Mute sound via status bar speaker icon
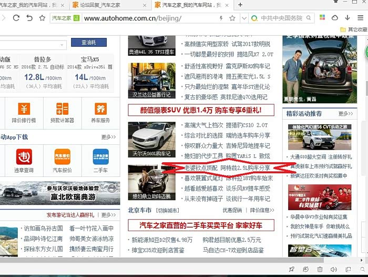 pyautogui.click(x=334, y=269)
